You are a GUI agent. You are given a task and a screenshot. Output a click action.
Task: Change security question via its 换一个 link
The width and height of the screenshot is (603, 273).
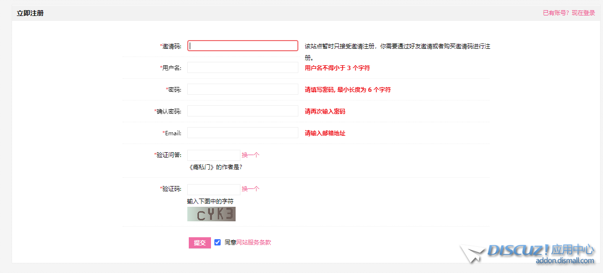pyautogui.click(x=251, y=155)
